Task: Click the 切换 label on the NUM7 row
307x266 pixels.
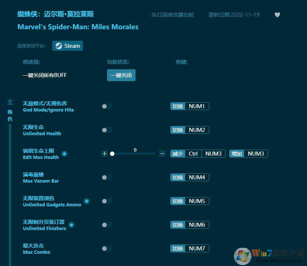Action: (178, 248)
